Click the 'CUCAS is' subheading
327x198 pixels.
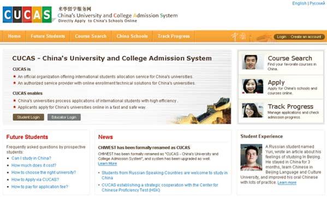(21, 69)
